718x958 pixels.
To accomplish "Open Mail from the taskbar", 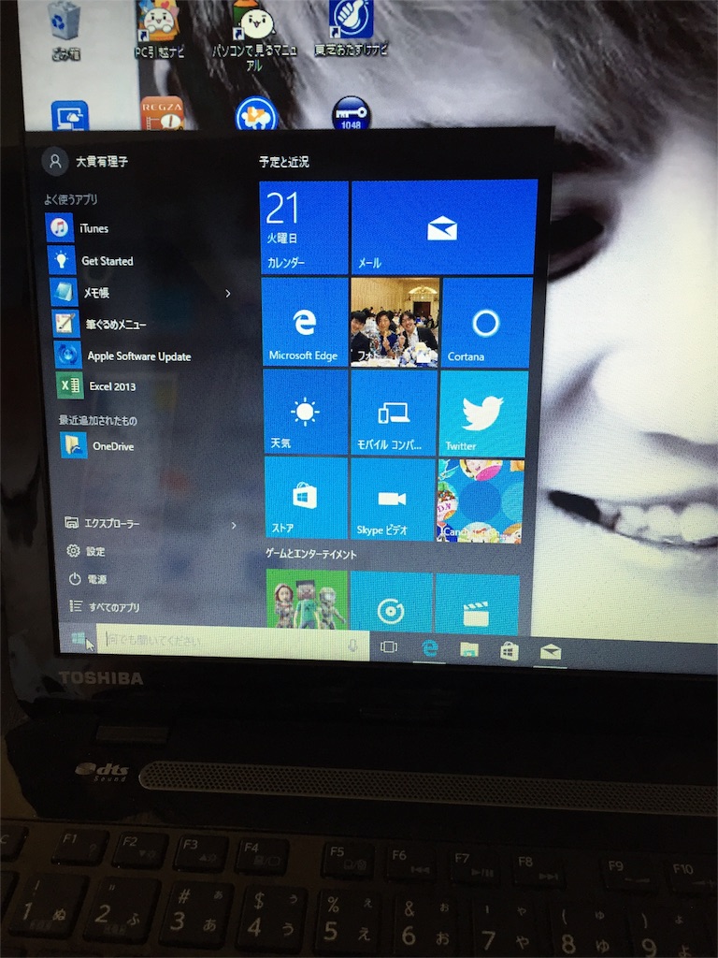I will 550,652.
